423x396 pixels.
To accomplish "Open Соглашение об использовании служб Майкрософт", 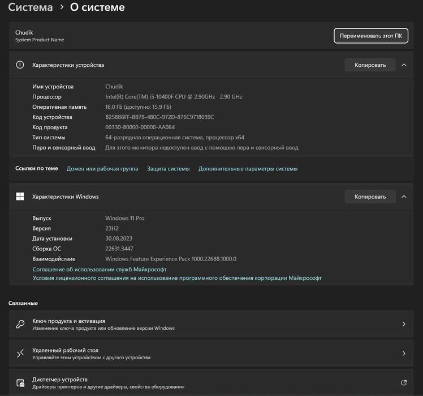I will pos(100,270).
